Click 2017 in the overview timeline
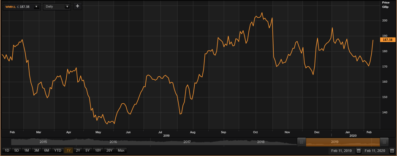This screenshot has height=156, width=397. click(x=187, y=142)
